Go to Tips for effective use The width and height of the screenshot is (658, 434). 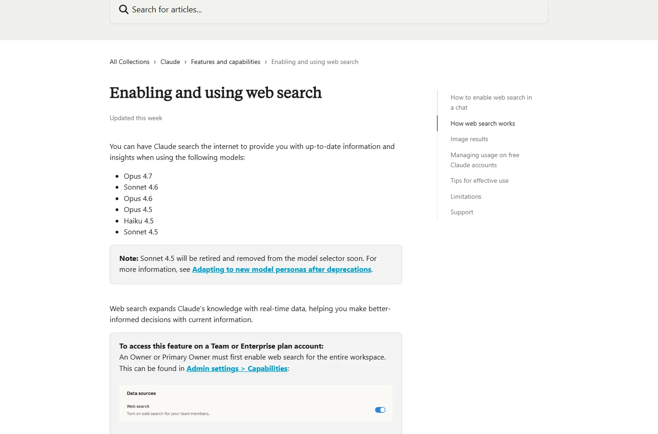click(479, 180)
